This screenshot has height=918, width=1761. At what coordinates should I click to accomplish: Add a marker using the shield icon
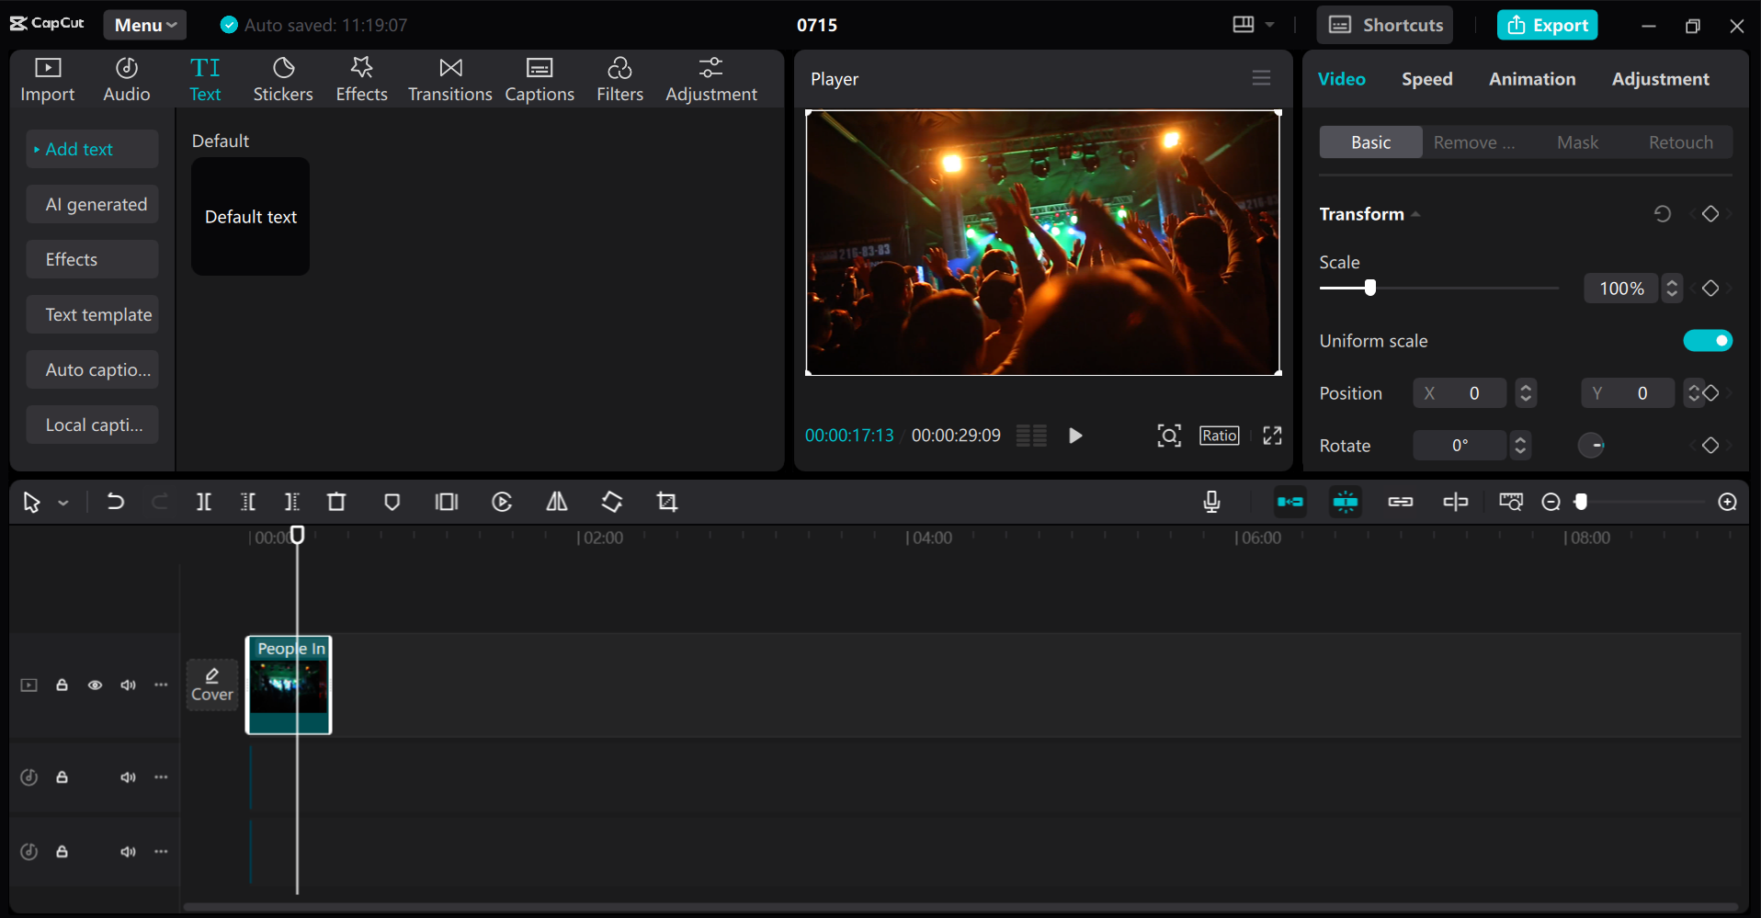click(x=392, y=502)
